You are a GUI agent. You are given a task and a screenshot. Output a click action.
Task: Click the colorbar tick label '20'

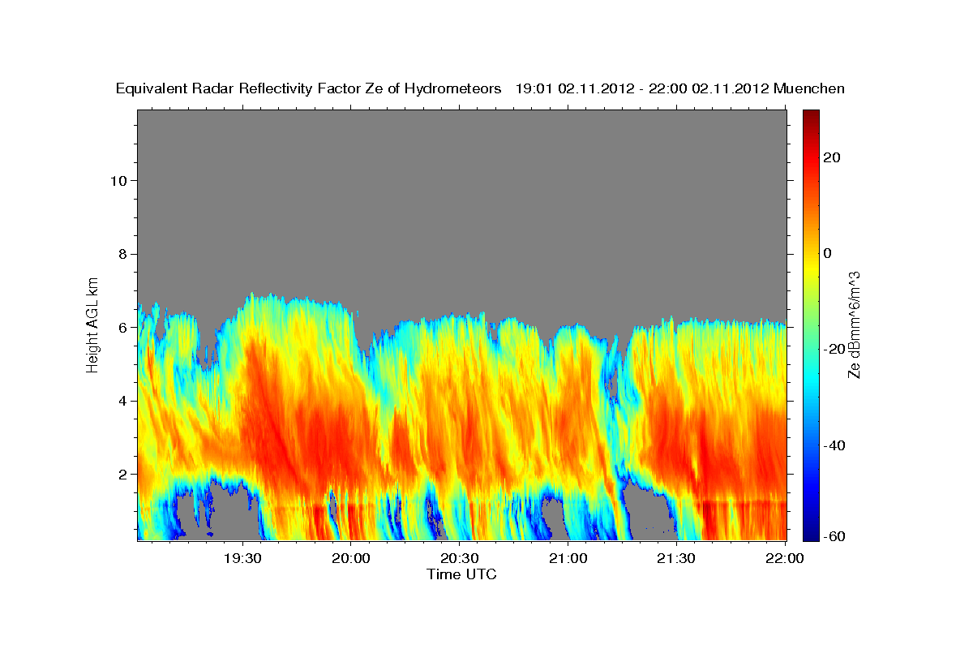pyautogui.click(x=833, y=157)
